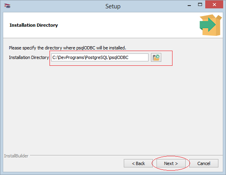Viewport: 226px width, 175px height.
Task: Place cursor after psqlODBC in path field
Action: [129, 57]
